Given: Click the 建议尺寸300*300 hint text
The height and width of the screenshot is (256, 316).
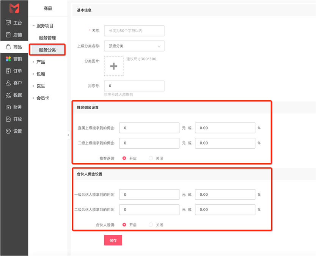Looking at the screenshot, I should coord(141,59).
